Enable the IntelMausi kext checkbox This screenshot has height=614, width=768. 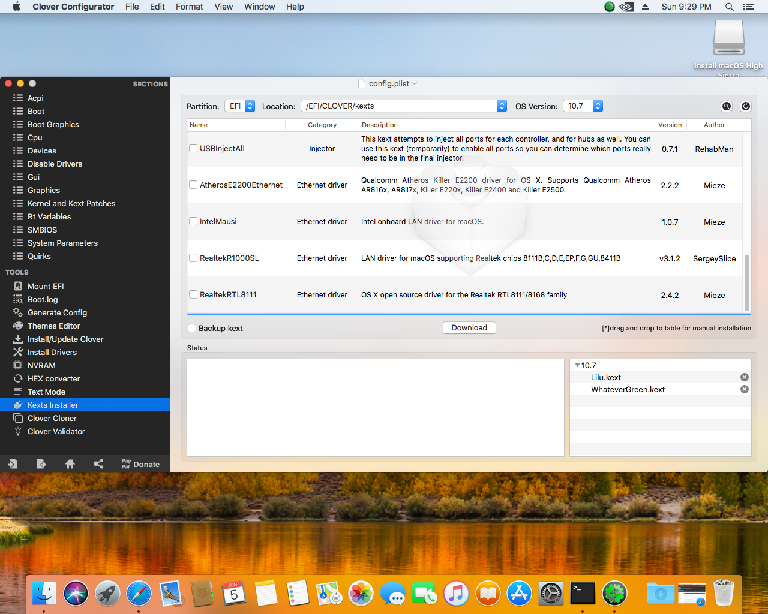pyautogui.click(x=193, y=221)
